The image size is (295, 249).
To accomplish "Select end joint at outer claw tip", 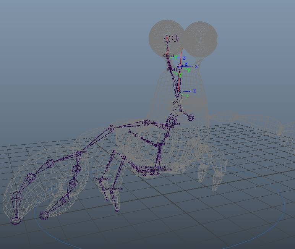I will coord(16,220).
